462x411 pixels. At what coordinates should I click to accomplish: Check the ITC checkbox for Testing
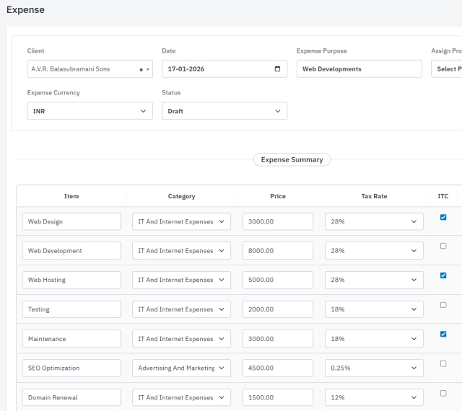point(443,305)
